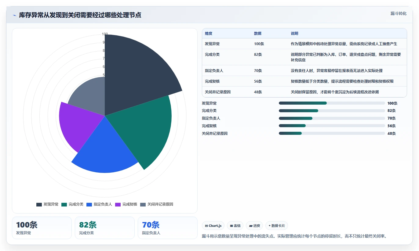The width and height of the screenshot is (419, 251).
Task: Click the 56条 value in the table
Action: 258,81
